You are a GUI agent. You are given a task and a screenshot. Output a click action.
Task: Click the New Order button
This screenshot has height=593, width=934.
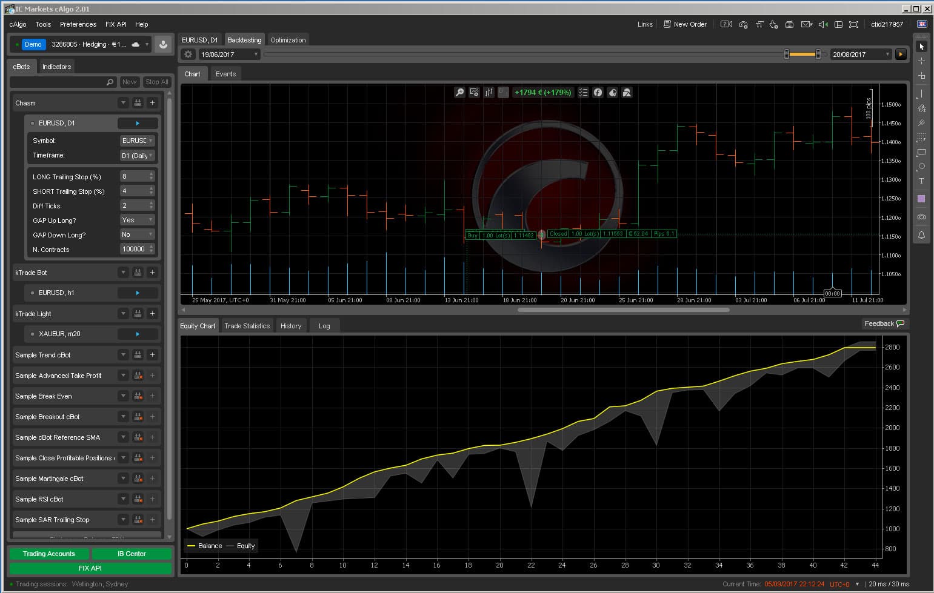[x=685, y=24]
